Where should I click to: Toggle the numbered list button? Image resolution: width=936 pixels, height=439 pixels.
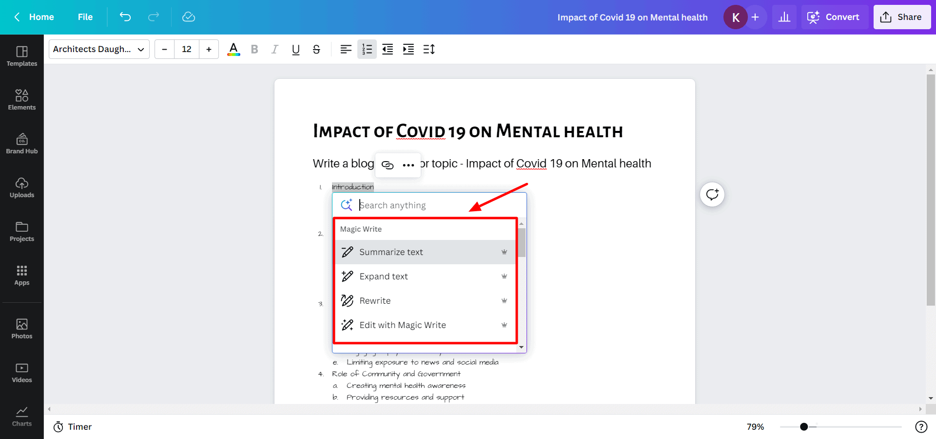coord(367,49)
